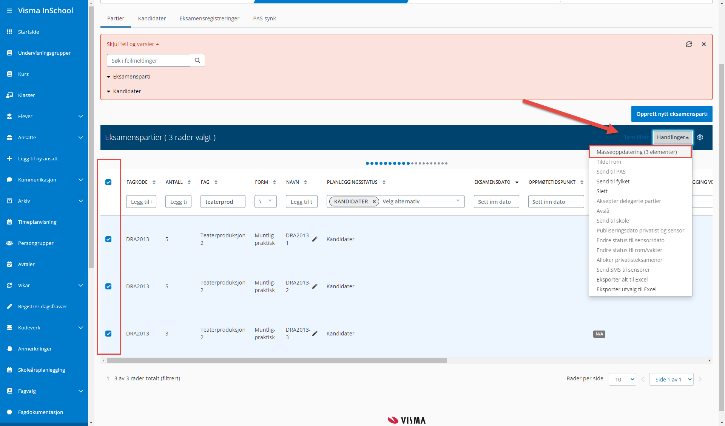Remove the KANDIDATER filter chip
This screenshot has width=725, height=426.
coord(374,201)
